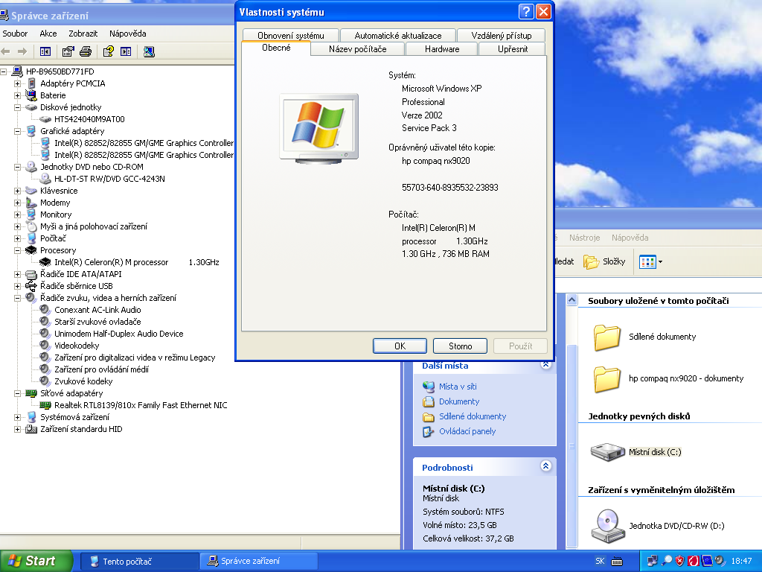
Task: Switch to the Hardware tab
Action: tap(441, 48)
